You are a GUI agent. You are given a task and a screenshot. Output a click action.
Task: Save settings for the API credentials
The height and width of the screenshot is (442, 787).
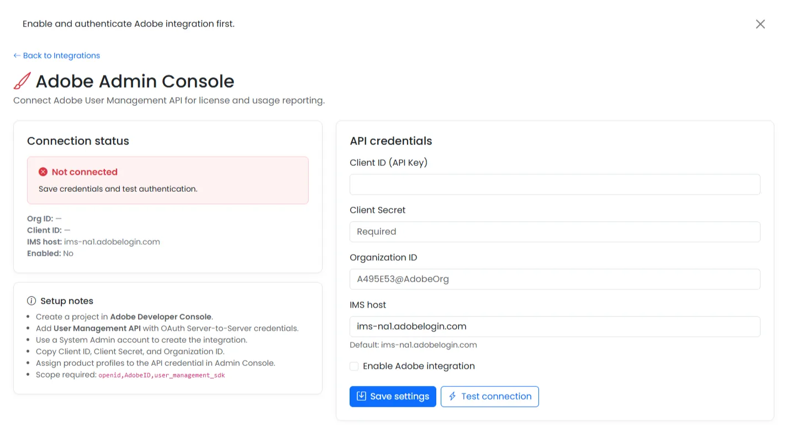393,396
